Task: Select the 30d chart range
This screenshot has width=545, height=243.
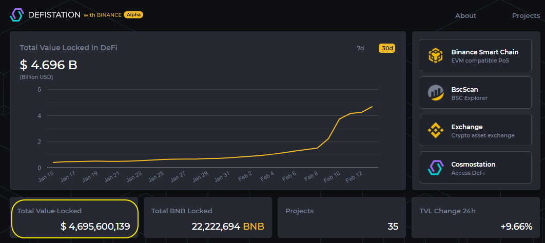Action: pyautogui.click(x=387, y=48)
